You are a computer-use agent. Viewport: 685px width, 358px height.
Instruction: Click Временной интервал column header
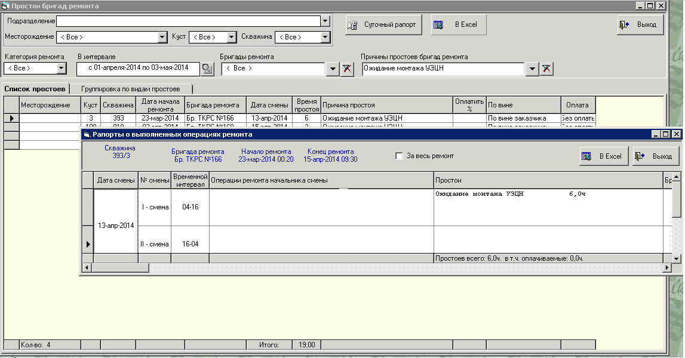(x=190, y=180)
